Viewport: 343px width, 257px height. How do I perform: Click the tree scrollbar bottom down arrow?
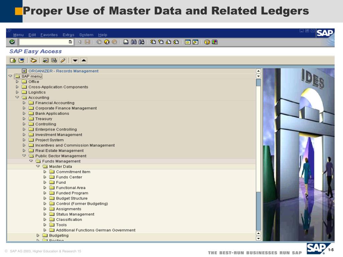click(x=258, y=238)
